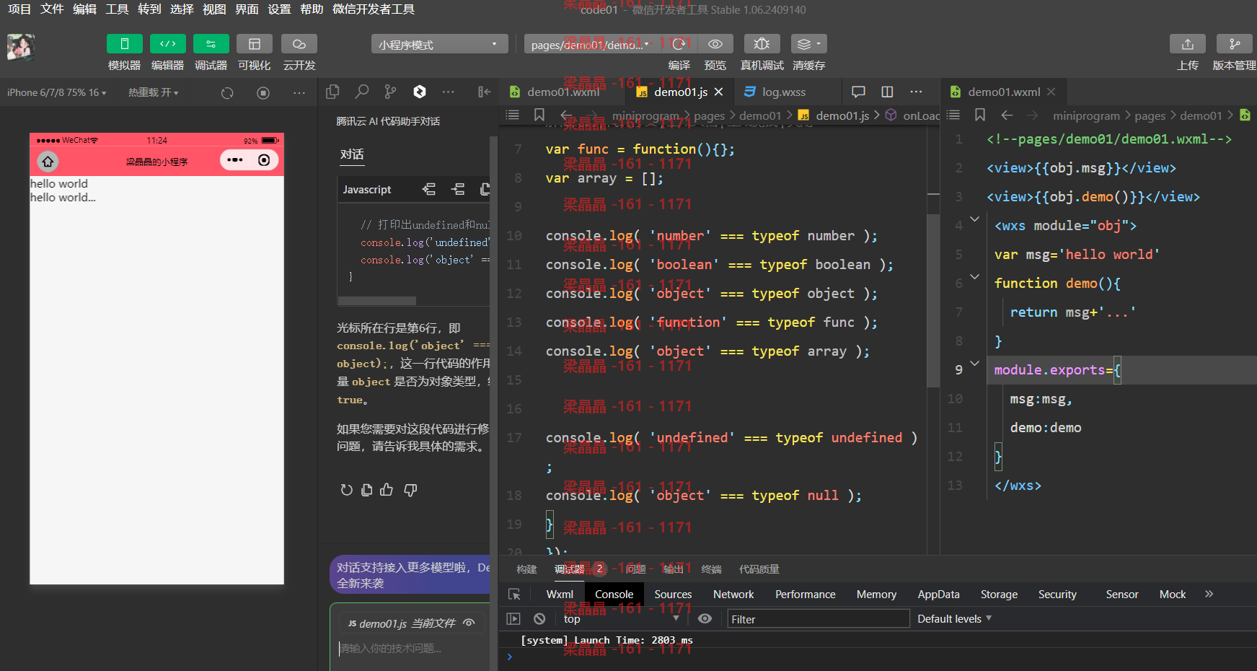This screenshot has width=1257, height=671.
Task: Open the 微信开发者工具 menu
Action: pyautogui.click(x=374, y=9)
